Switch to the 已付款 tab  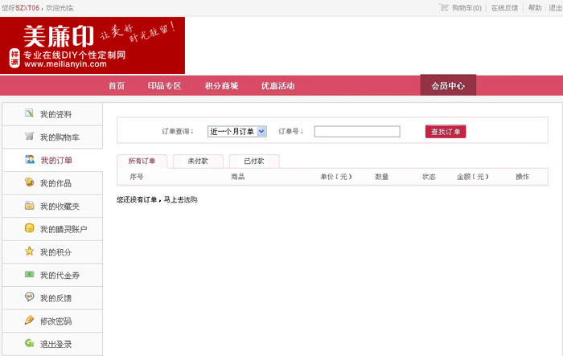pyautogui.click(x=254, y=162)
